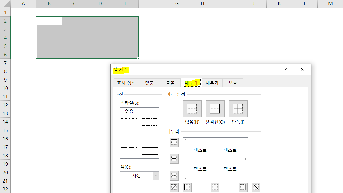This screenshot has height=193, width=343.
Task: Select the medium dash-dot line style
Action: pos(150,126)
